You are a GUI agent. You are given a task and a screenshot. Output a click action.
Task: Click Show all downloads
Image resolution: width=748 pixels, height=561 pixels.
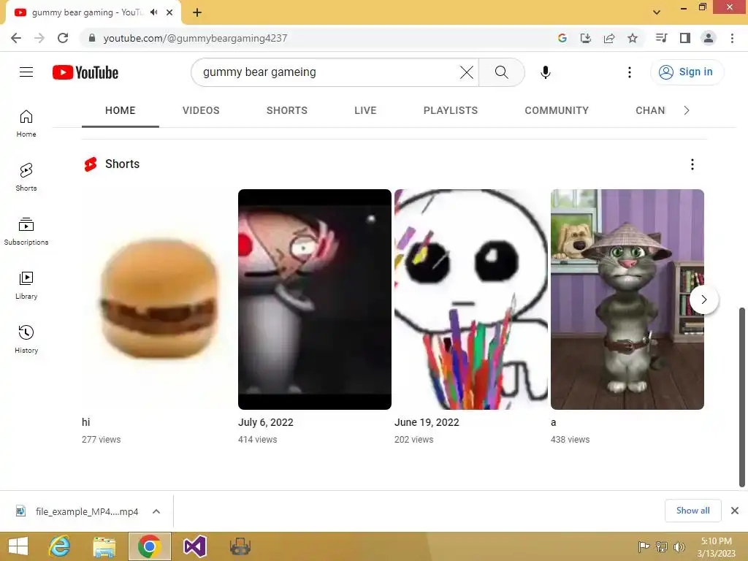click(x=692, y=511)
